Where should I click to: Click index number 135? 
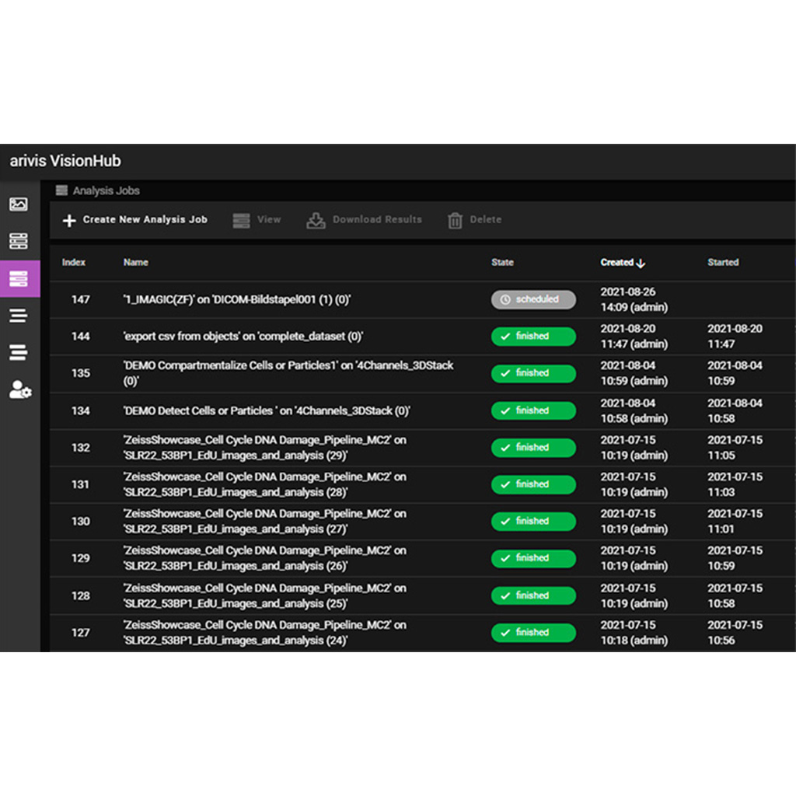pos(81,373)
